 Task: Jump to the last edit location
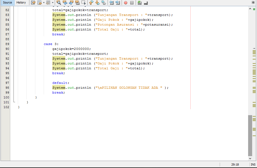pos(33,3)
